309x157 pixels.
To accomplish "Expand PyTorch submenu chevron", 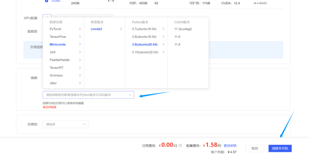I will click(x=80, y=29).
